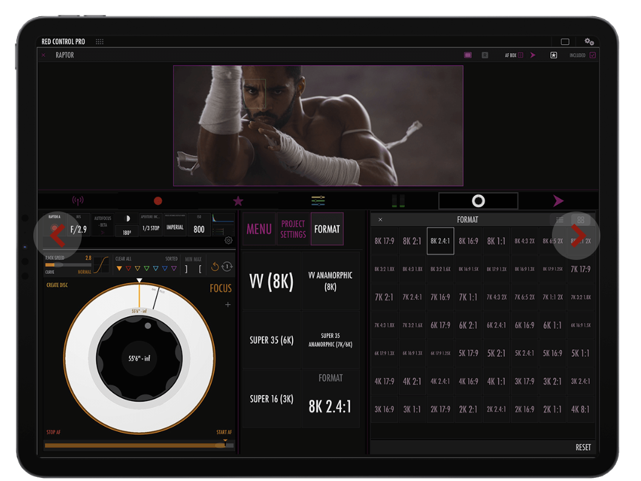Image resolution: width=641 pixels, height=481 pixels.
Task: Open the colored sliders adjustments icon
Action: (x=318, y=201)
